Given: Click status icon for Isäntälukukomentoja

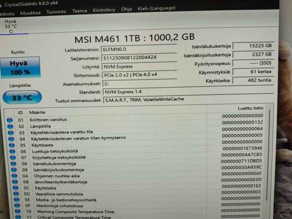Looking at the screenshot, I should pos(13,164).
